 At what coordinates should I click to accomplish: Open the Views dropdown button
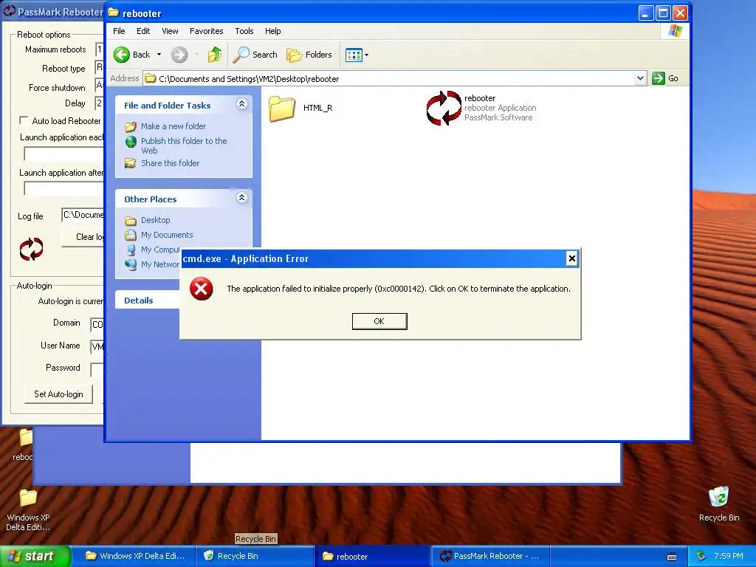pyautogui.click(x=357, y=55)
